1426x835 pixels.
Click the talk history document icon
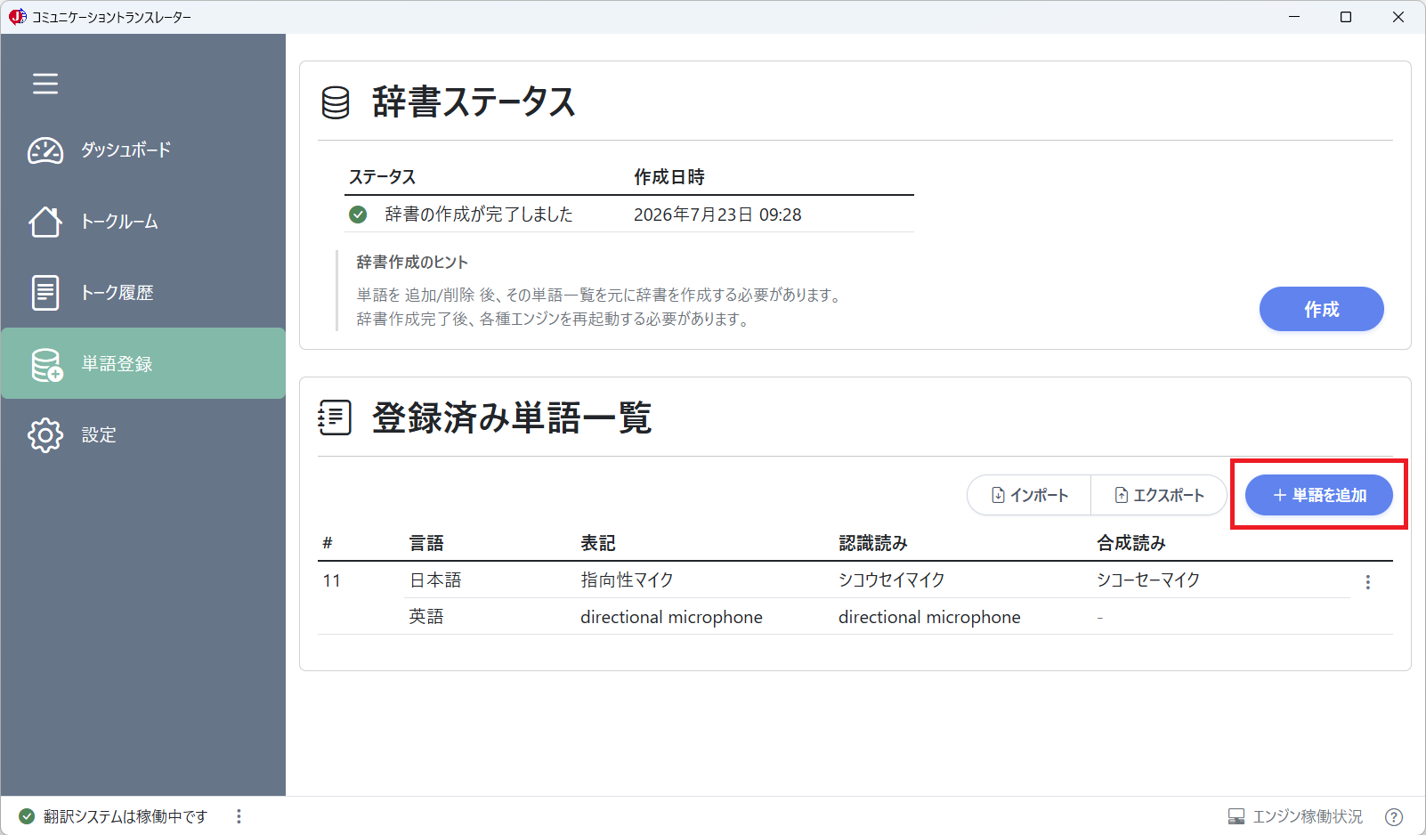[x=45, y=293]
